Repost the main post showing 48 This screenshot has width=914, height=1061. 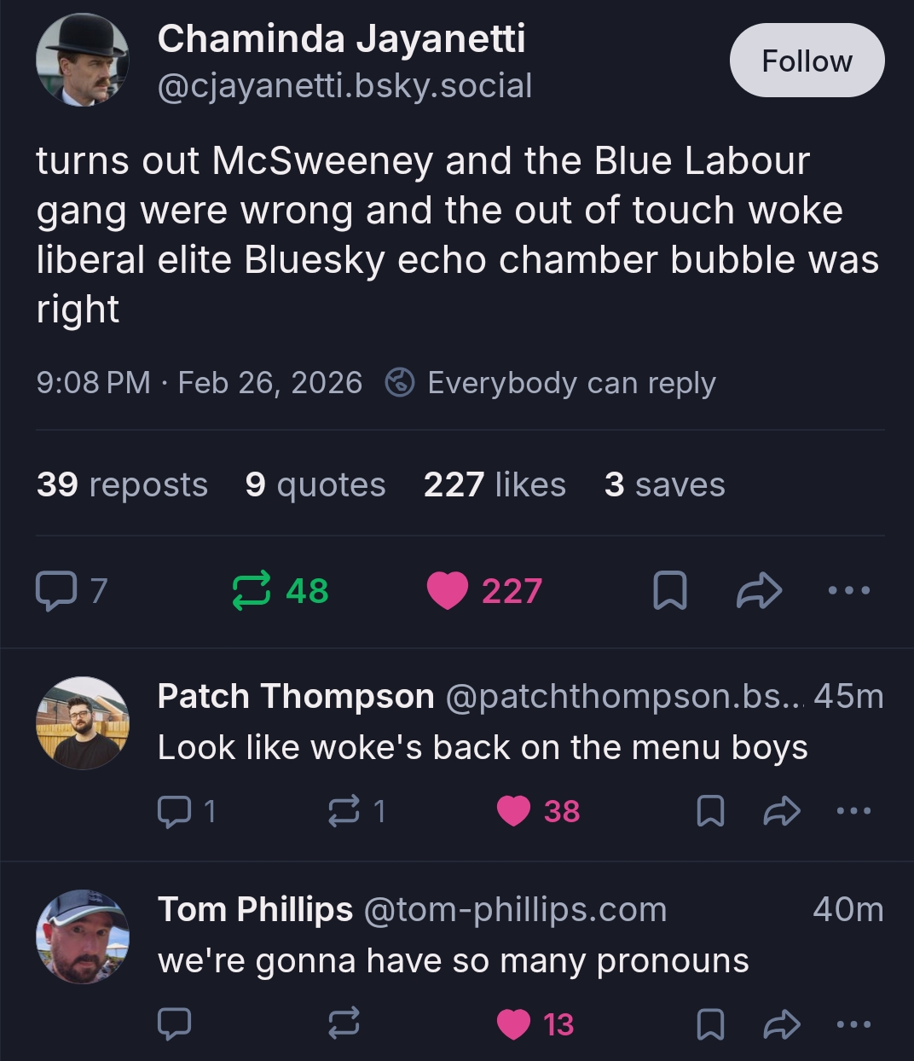252,590
